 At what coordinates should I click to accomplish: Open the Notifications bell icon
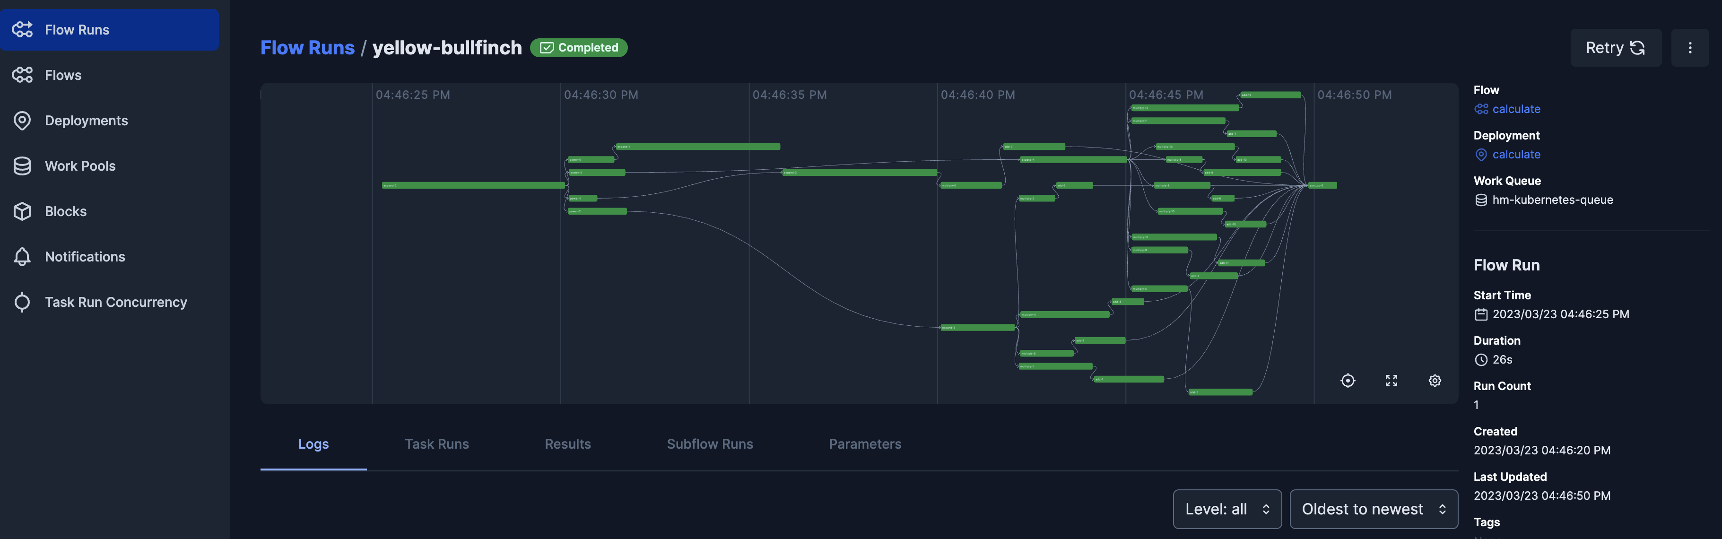tap(22, 257)
